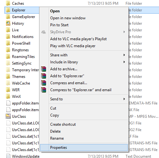This screenshot has width=159, height=158.
Task: Click the SkyDrive Pro menu label
Action: click(x=61, y=32)
